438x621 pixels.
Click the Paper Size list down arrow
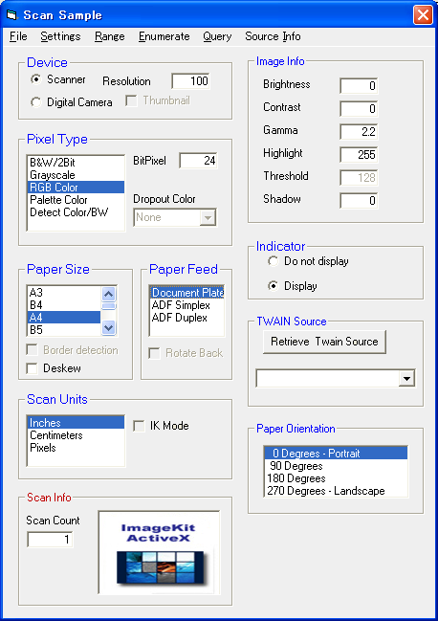[x=108, y=327]
